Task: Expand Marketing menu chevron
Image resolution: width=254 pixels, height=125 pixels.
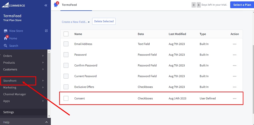Action: click(43, 87)
